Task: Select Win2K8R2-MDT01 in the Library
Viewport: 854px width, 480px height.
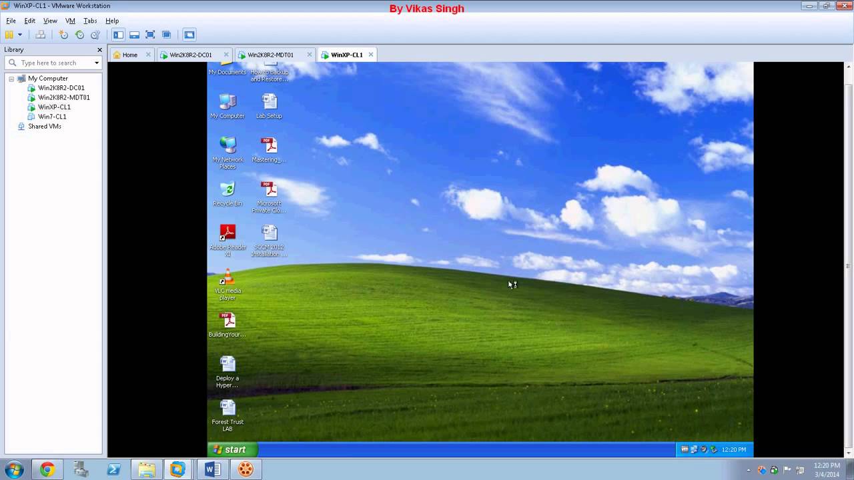Action: tap(63, 97)
